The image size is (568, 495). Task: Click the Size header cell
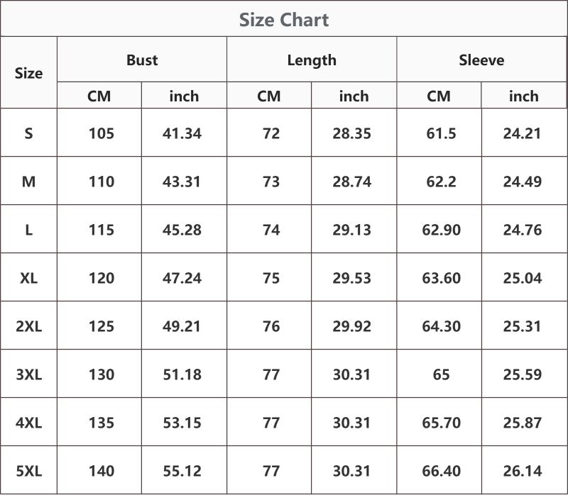[x=28, y=74]
